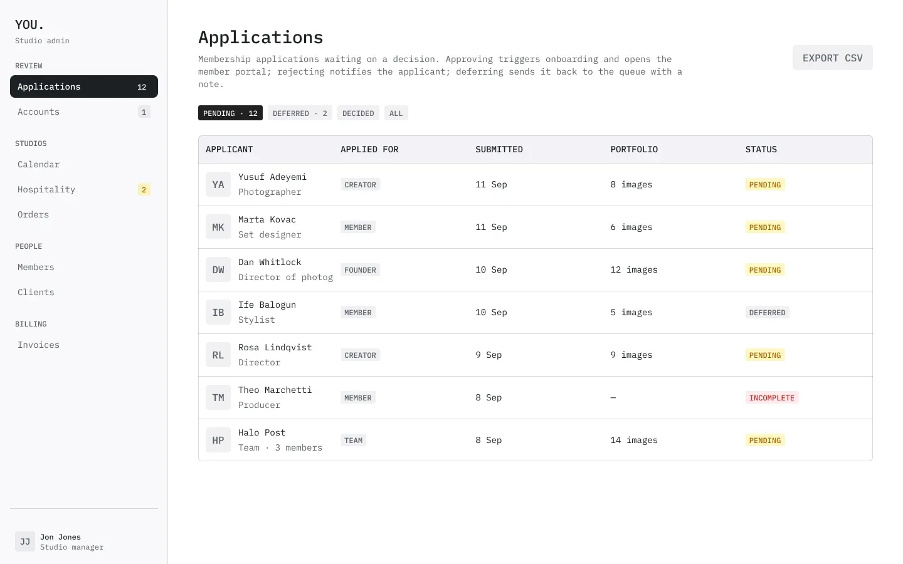Screen dimensions: 903x564
Task: Click the TM avatar for Theo Marchetti
Action: (218, 398)
